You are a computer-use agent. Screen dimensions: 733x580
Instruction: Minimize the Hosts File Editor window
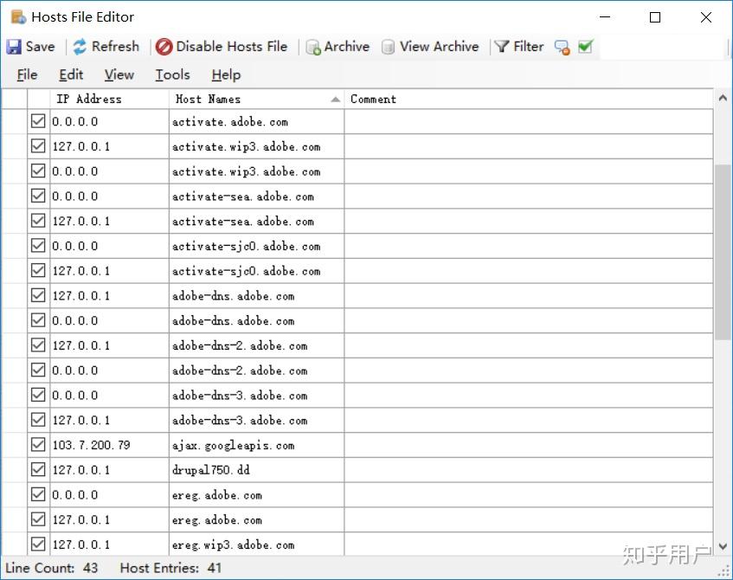[605, 17]
